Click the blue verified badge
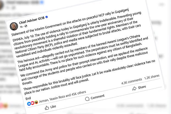 pyautogui.click(x=47, y=17)
